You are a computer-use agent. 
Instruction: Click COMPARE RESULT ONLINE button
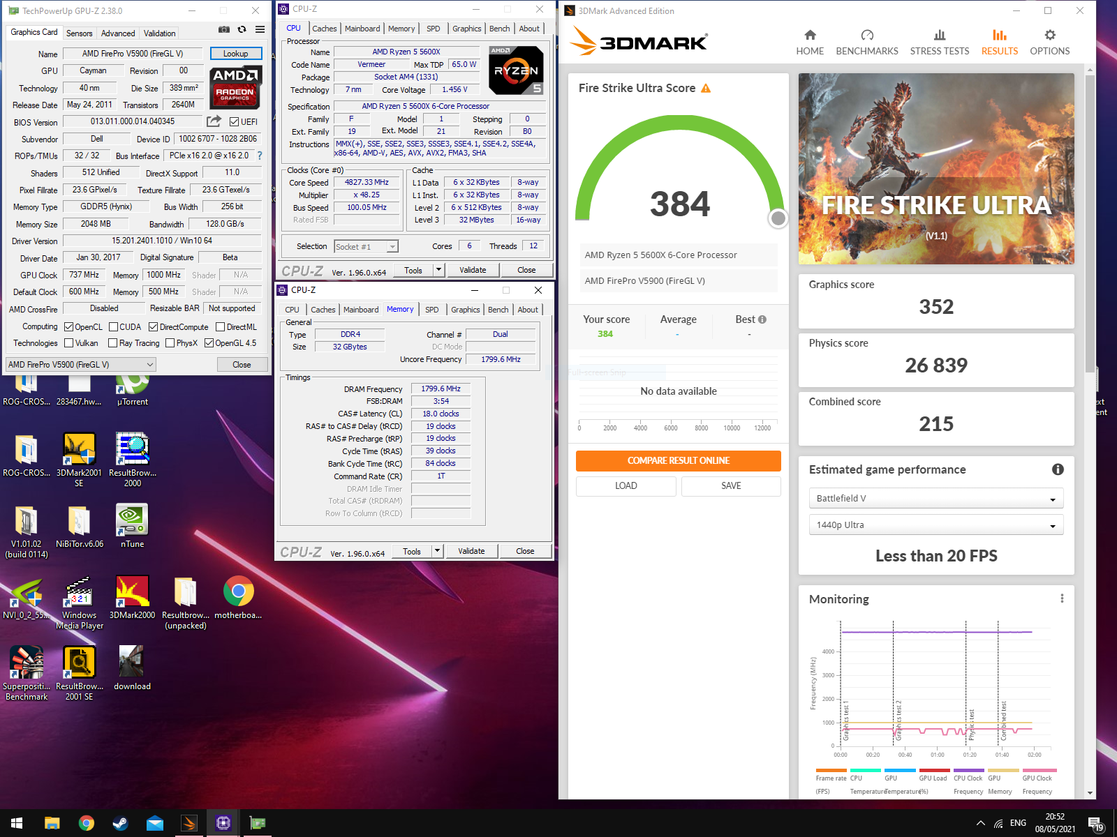tap(678, 460)
